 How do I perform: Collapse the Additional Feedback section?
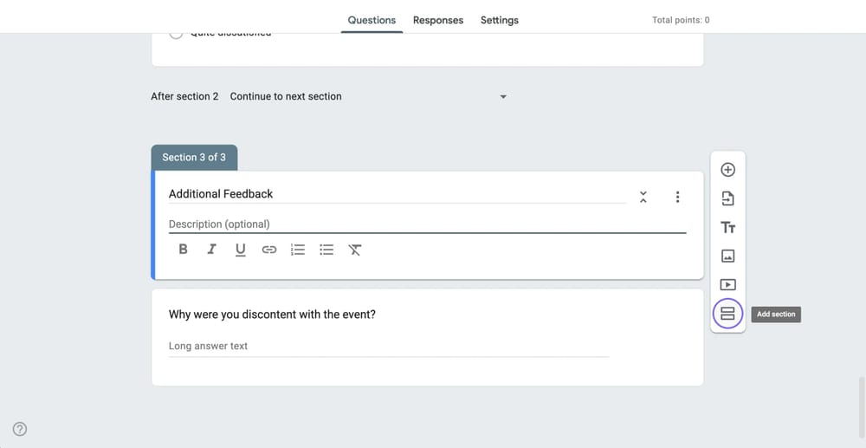click(643, 197)
